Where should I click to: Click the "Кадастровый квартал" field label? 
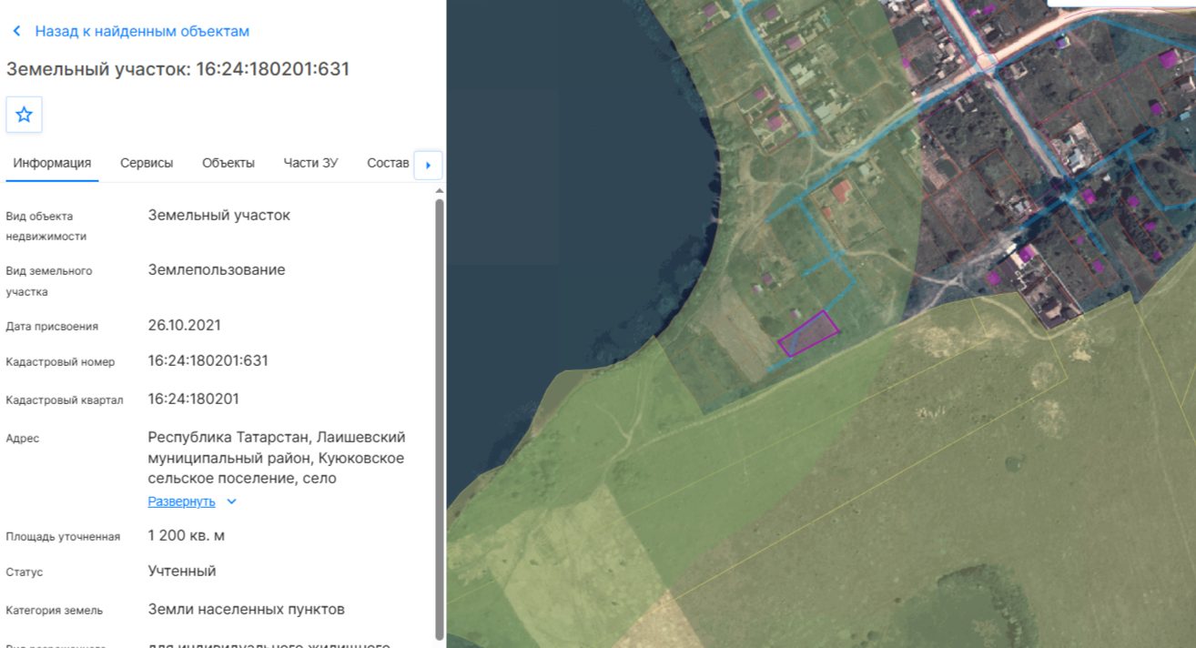(65, 400)
